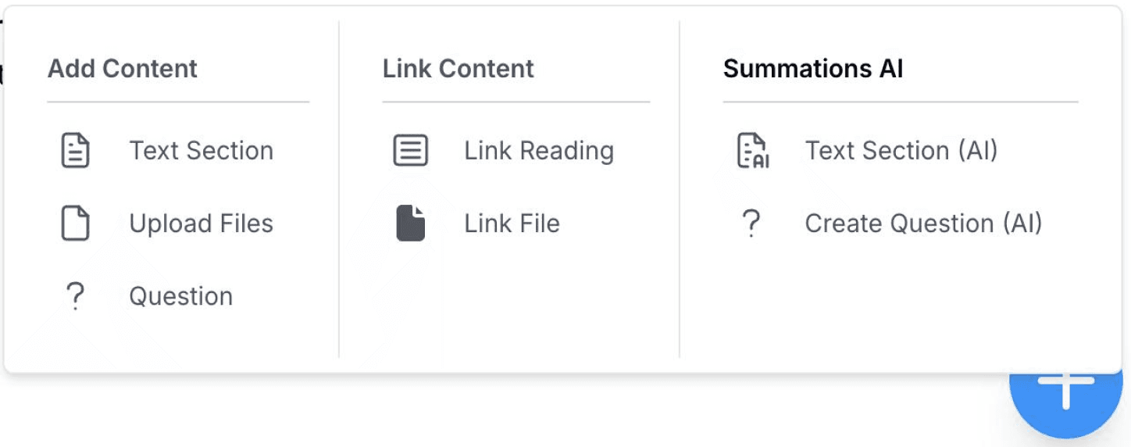Open the Link Reading option
Viewport: 1131px width, 447px height.
point(539,150)
